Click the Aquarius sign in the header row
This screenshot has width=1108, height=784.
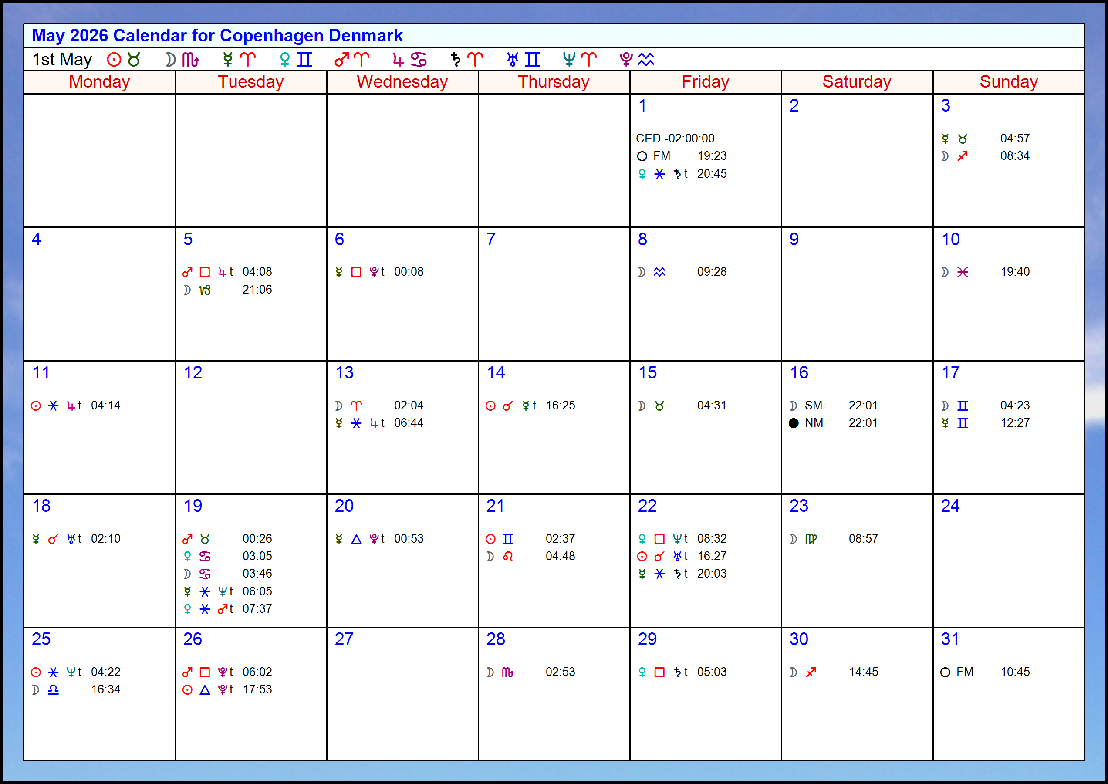point(646,59)
